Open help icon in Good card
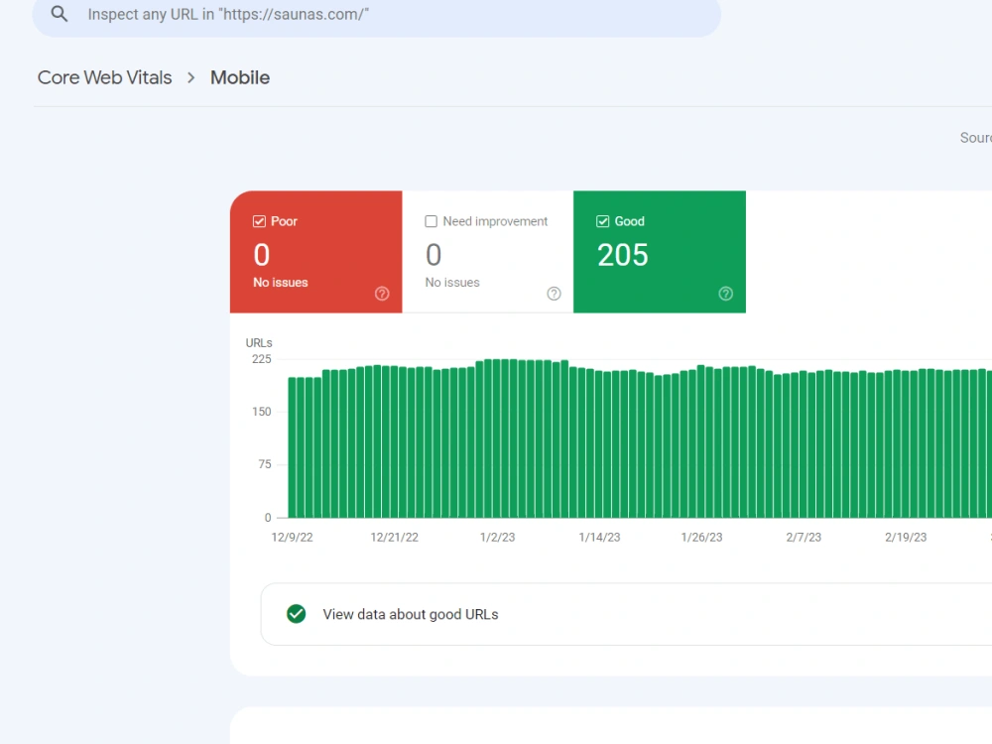This screenshot has width=992, height=744. 726,294
